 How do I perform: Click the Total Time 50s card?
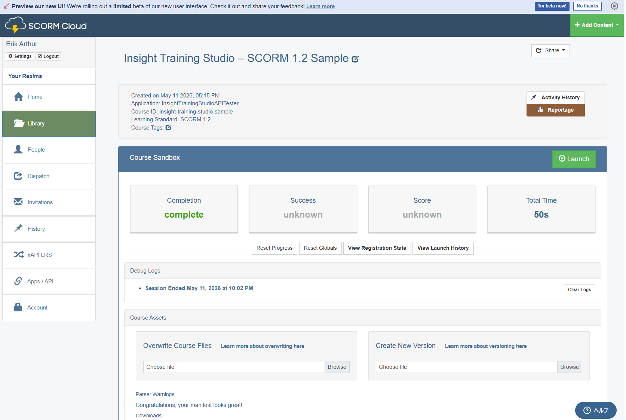(541, 209)
